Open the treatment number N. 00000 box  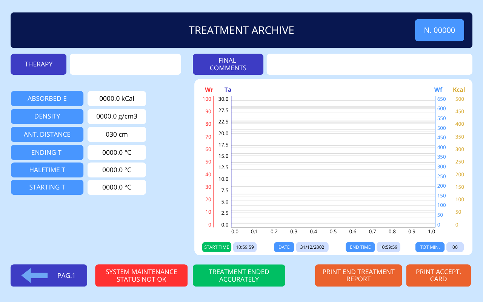[439, 30]
